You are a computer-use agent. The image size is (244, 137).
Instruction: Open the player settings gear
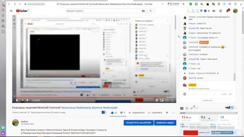tap(157, 100)
